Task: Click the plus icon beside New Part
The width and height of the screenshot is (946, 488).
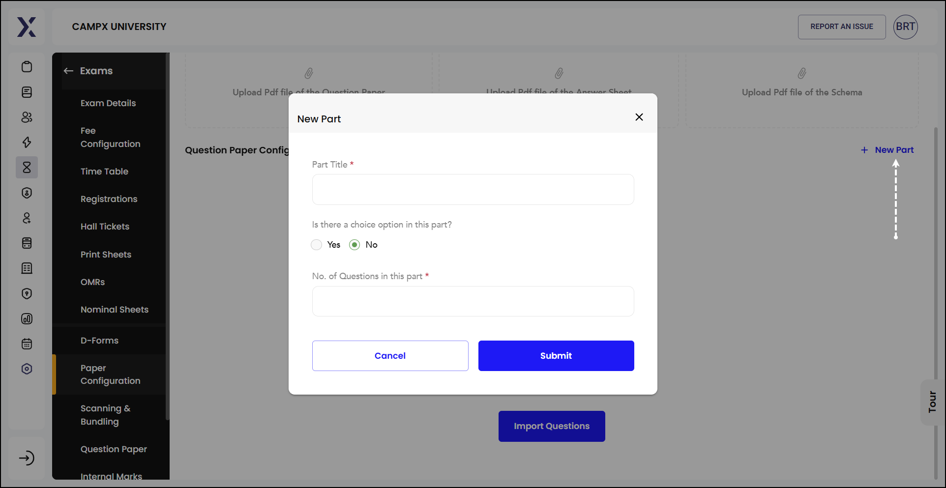Action: tap(864, 150)
